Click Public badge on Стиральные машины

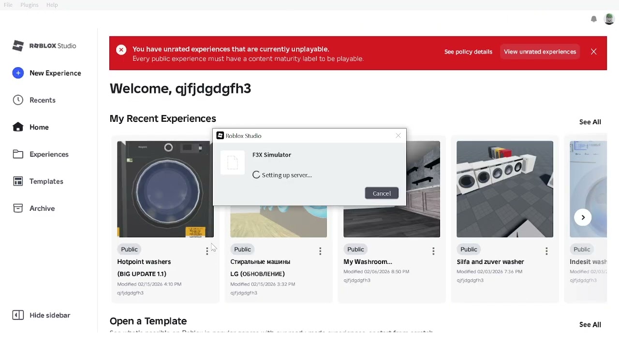(x=242, y=249)
